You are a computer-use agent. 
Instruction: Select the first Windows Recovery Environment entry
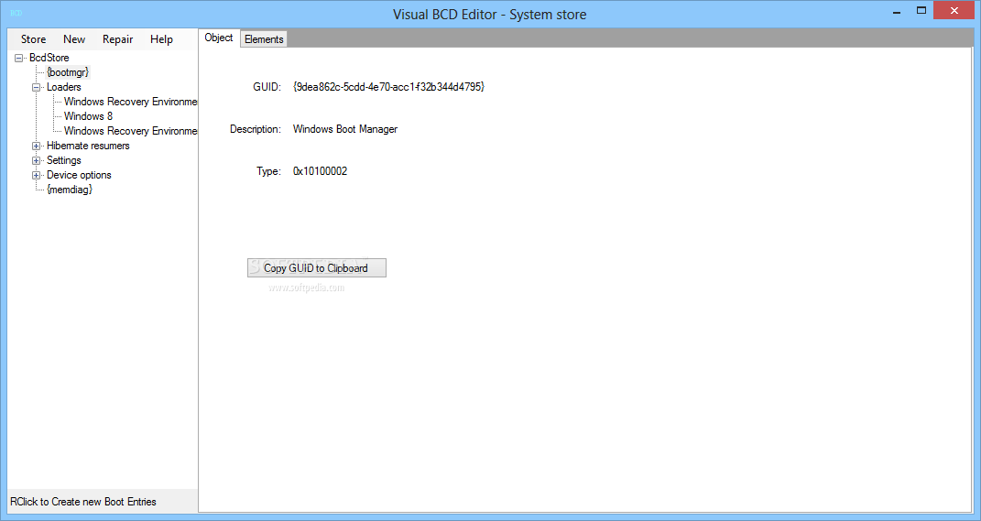(130, 102)
